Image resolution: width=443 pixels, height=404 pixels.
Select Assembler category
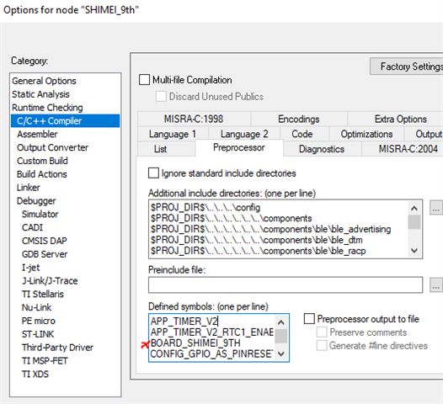(x=37, y=134)
